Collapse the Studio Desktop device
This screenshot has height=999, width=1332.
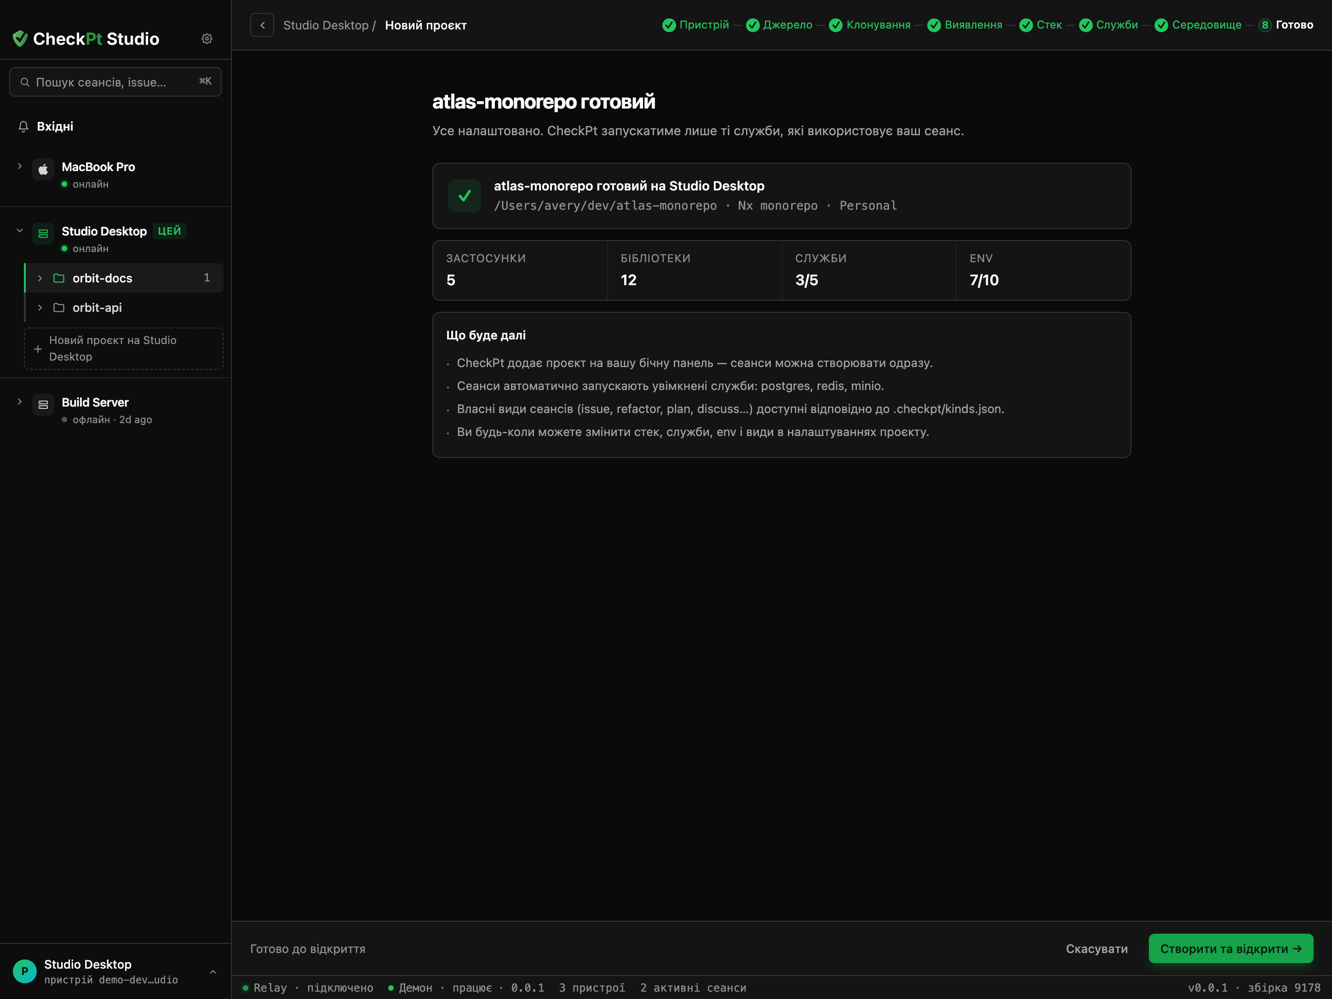click(19, 230)
